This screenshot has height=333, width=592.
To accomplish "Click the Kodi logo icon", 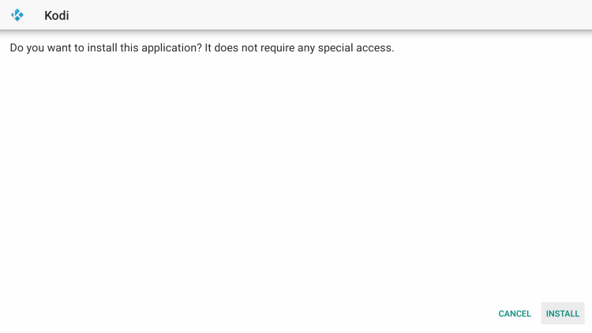I will click(17, 15).
